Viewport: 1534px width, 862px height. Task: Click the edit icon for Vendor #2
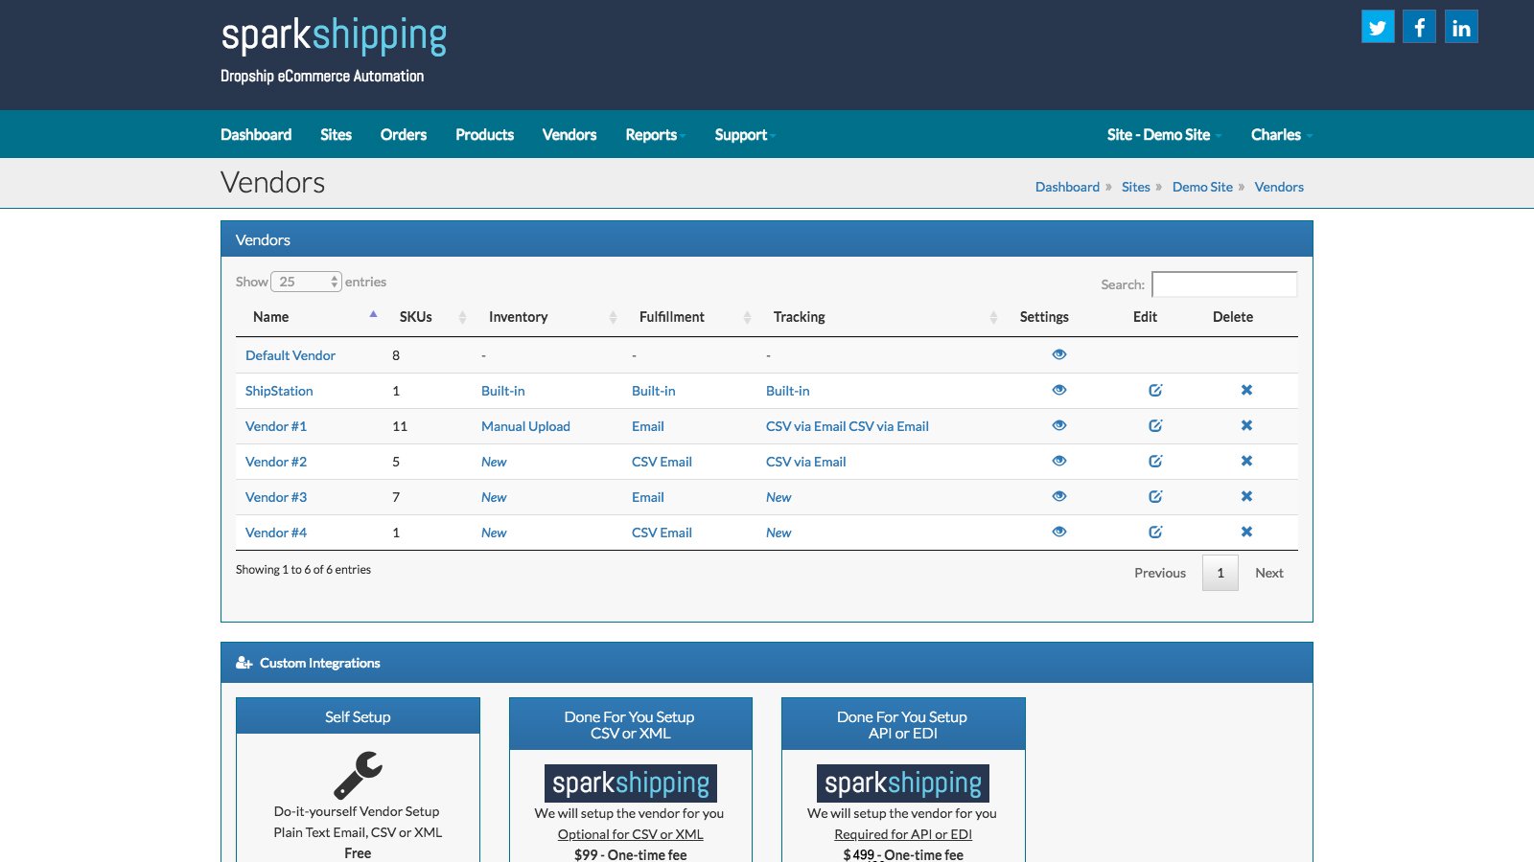pyautogui.click(x=1155, y=462)
